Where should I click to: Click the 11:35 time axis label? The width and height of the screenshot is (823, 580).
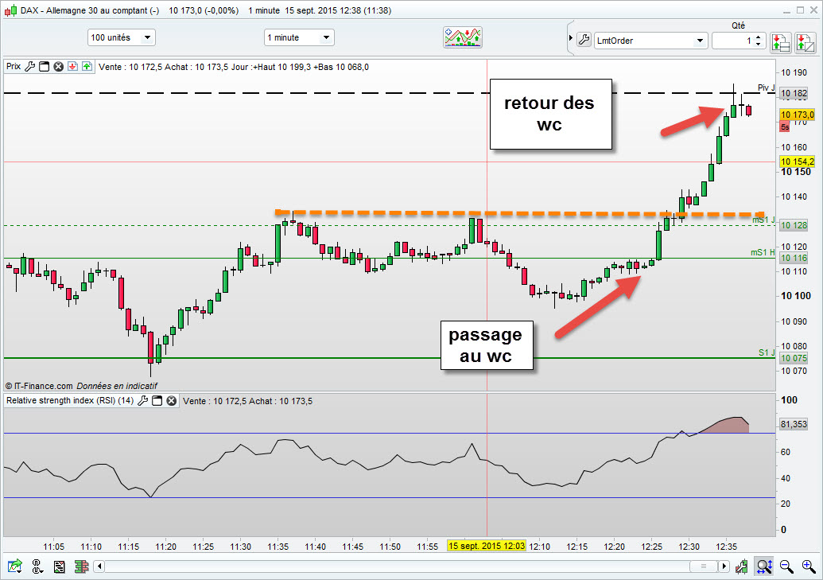tap(278, 547)
